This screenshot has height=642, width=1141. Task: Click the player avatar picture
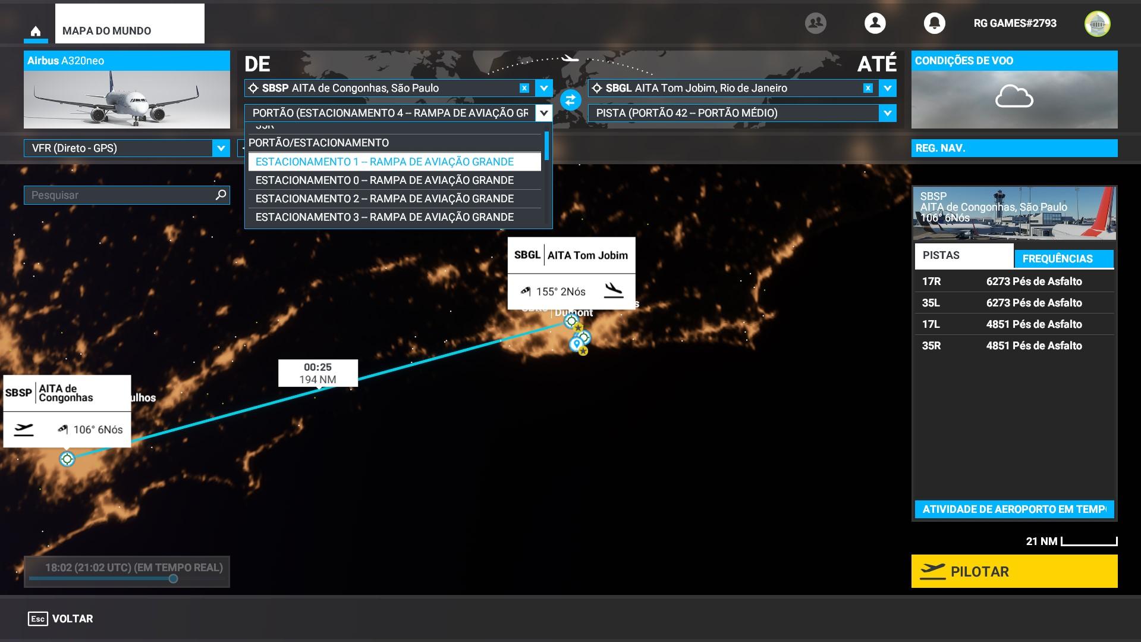pyautogui.click(x=1097, y=24)
